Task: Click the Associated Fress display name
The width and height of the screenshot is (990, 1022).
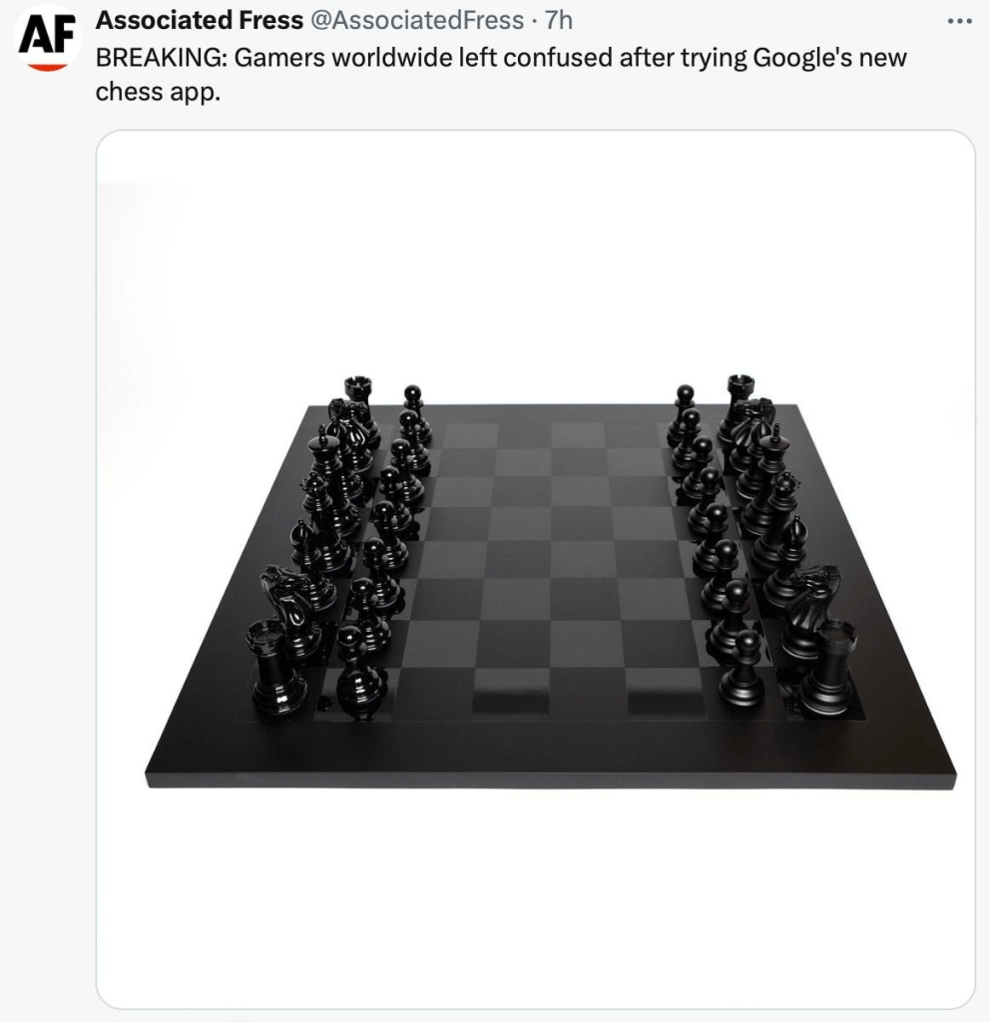Action: click(x=200, y=20)
